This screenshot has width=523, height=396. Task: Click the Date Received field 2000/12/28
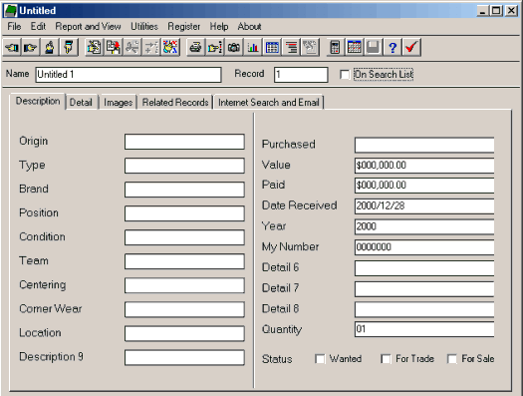pyautogui.click(x=424, y=206)
